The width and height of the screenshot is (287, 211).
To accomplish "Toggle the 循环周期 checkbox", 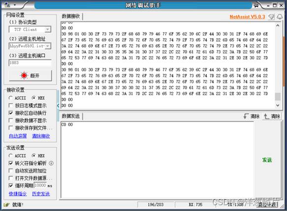I will (x=11, y=185).
